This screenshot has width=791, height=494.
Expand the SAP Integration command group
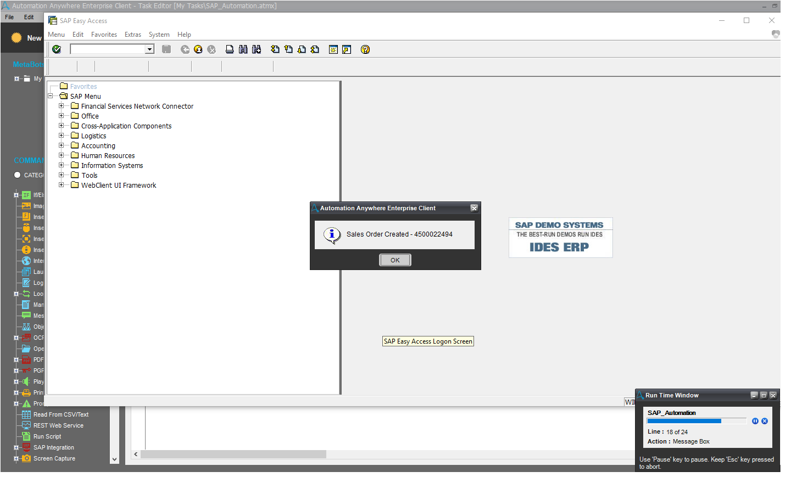coord(16,447)
